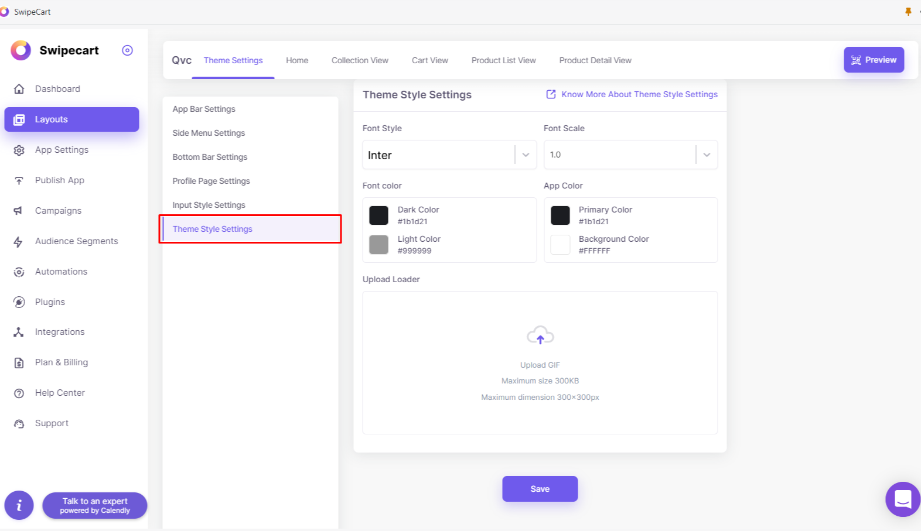Screen dimensions: 921x531
Task: Click the Audience Segments lightning icon
Action: (x=19, y=242)
